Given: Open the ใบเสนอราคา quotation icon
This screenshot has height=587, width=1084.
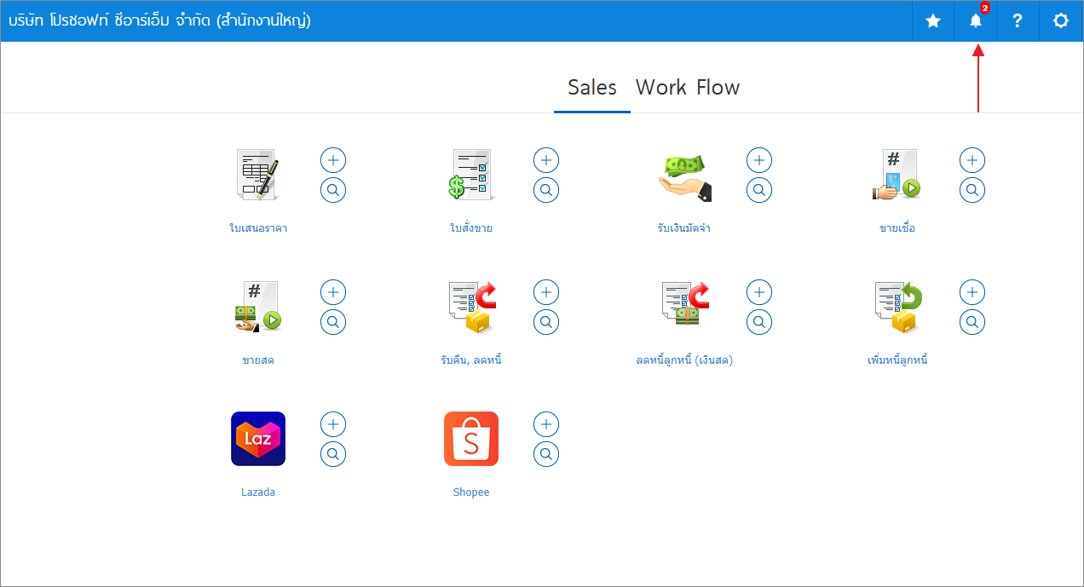Looking at the screenshot, I should coord(258,175).
